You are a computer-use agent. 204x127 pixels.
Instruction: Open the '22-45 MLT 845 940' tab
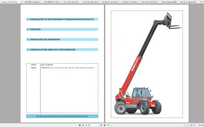(x=72, y=2)
